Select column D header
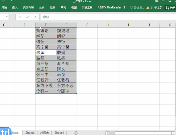 [x=25, y=25]
